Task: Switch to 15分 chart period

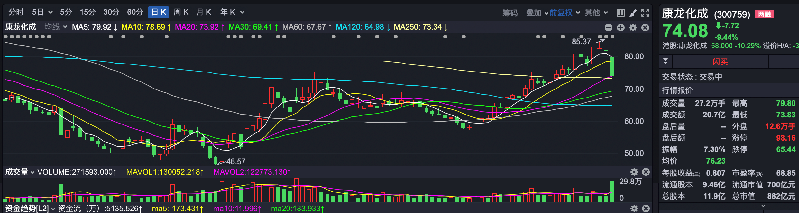Action: pyautogui.click(x=88, y=12)
